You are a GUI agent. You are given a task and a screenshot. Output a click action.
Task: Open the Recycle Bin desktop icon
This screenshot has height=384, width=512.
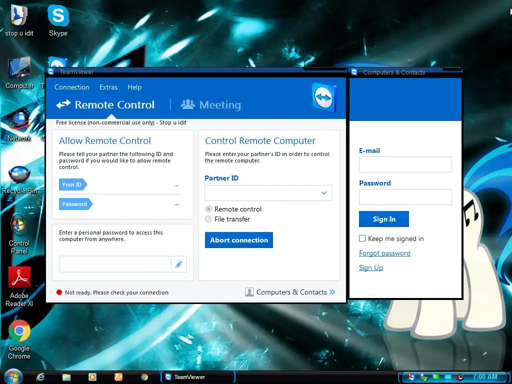point(19,179)
